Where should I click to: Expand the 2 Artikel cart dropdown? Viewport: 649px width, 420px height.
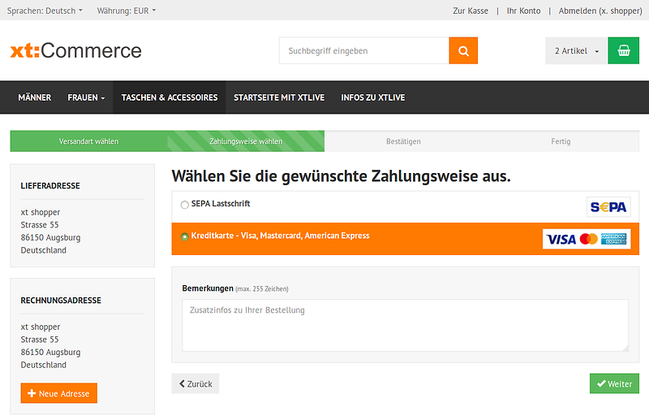(576, 50)
